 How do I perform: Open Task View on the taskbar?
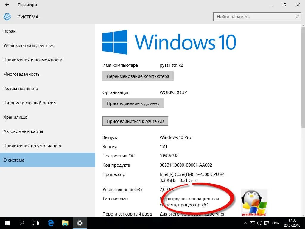pyautogui.click(x=36, y=223)
